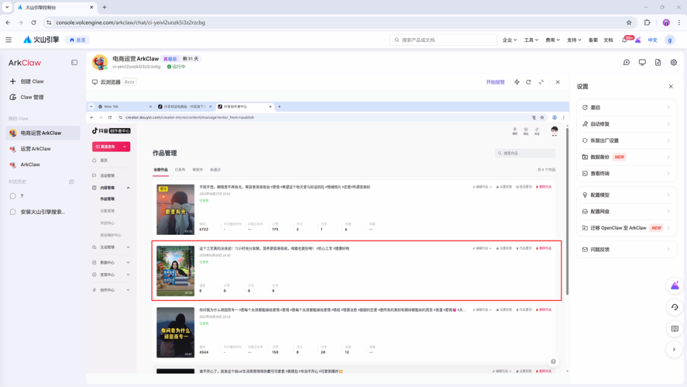Go to the 总览 overview button
Viewport: 687px width, 387px height.
(78, 40)
